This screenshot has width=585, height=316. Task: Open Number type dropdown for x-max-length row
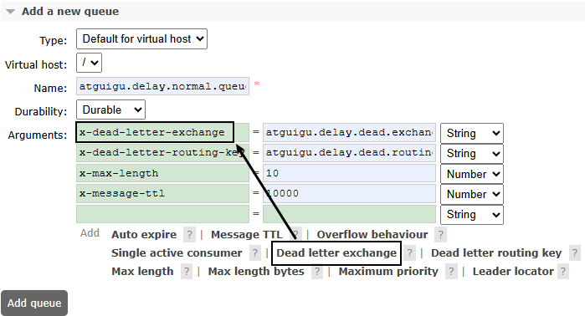[x=472, y=174]
